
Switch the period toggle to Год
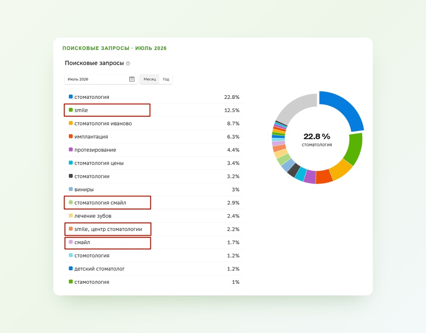point(166,79)
